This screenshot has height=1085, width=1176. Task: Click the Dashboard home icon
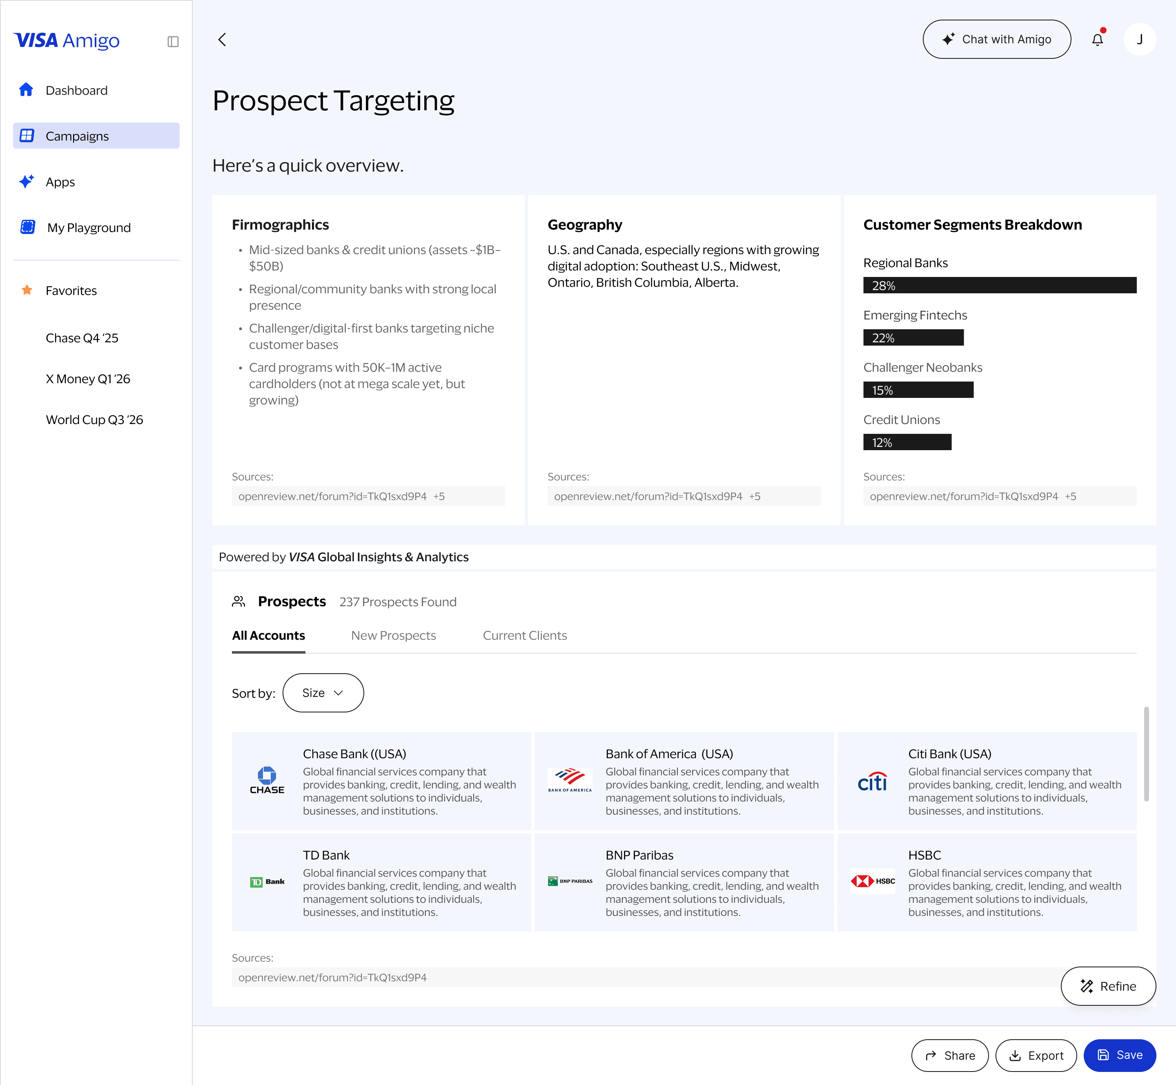pos(27,90)
